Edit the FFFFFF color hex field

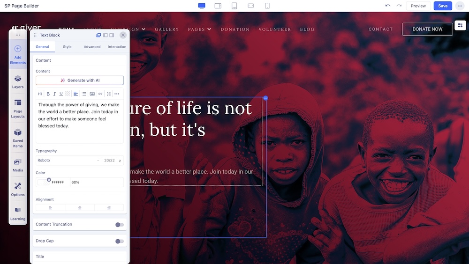[58, 182]
